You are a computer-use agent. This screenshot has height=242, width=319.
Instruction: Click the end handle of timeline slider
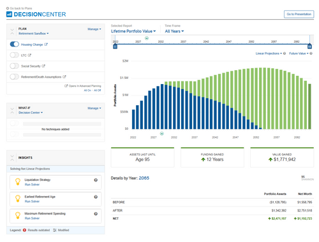(309, 46)
